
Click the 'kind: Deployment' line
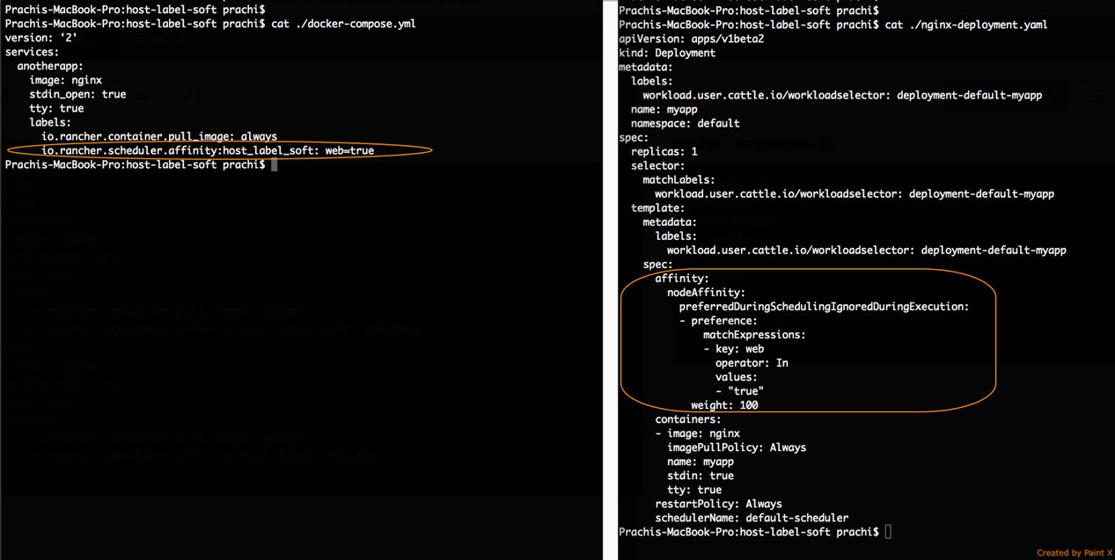(667, 53)
